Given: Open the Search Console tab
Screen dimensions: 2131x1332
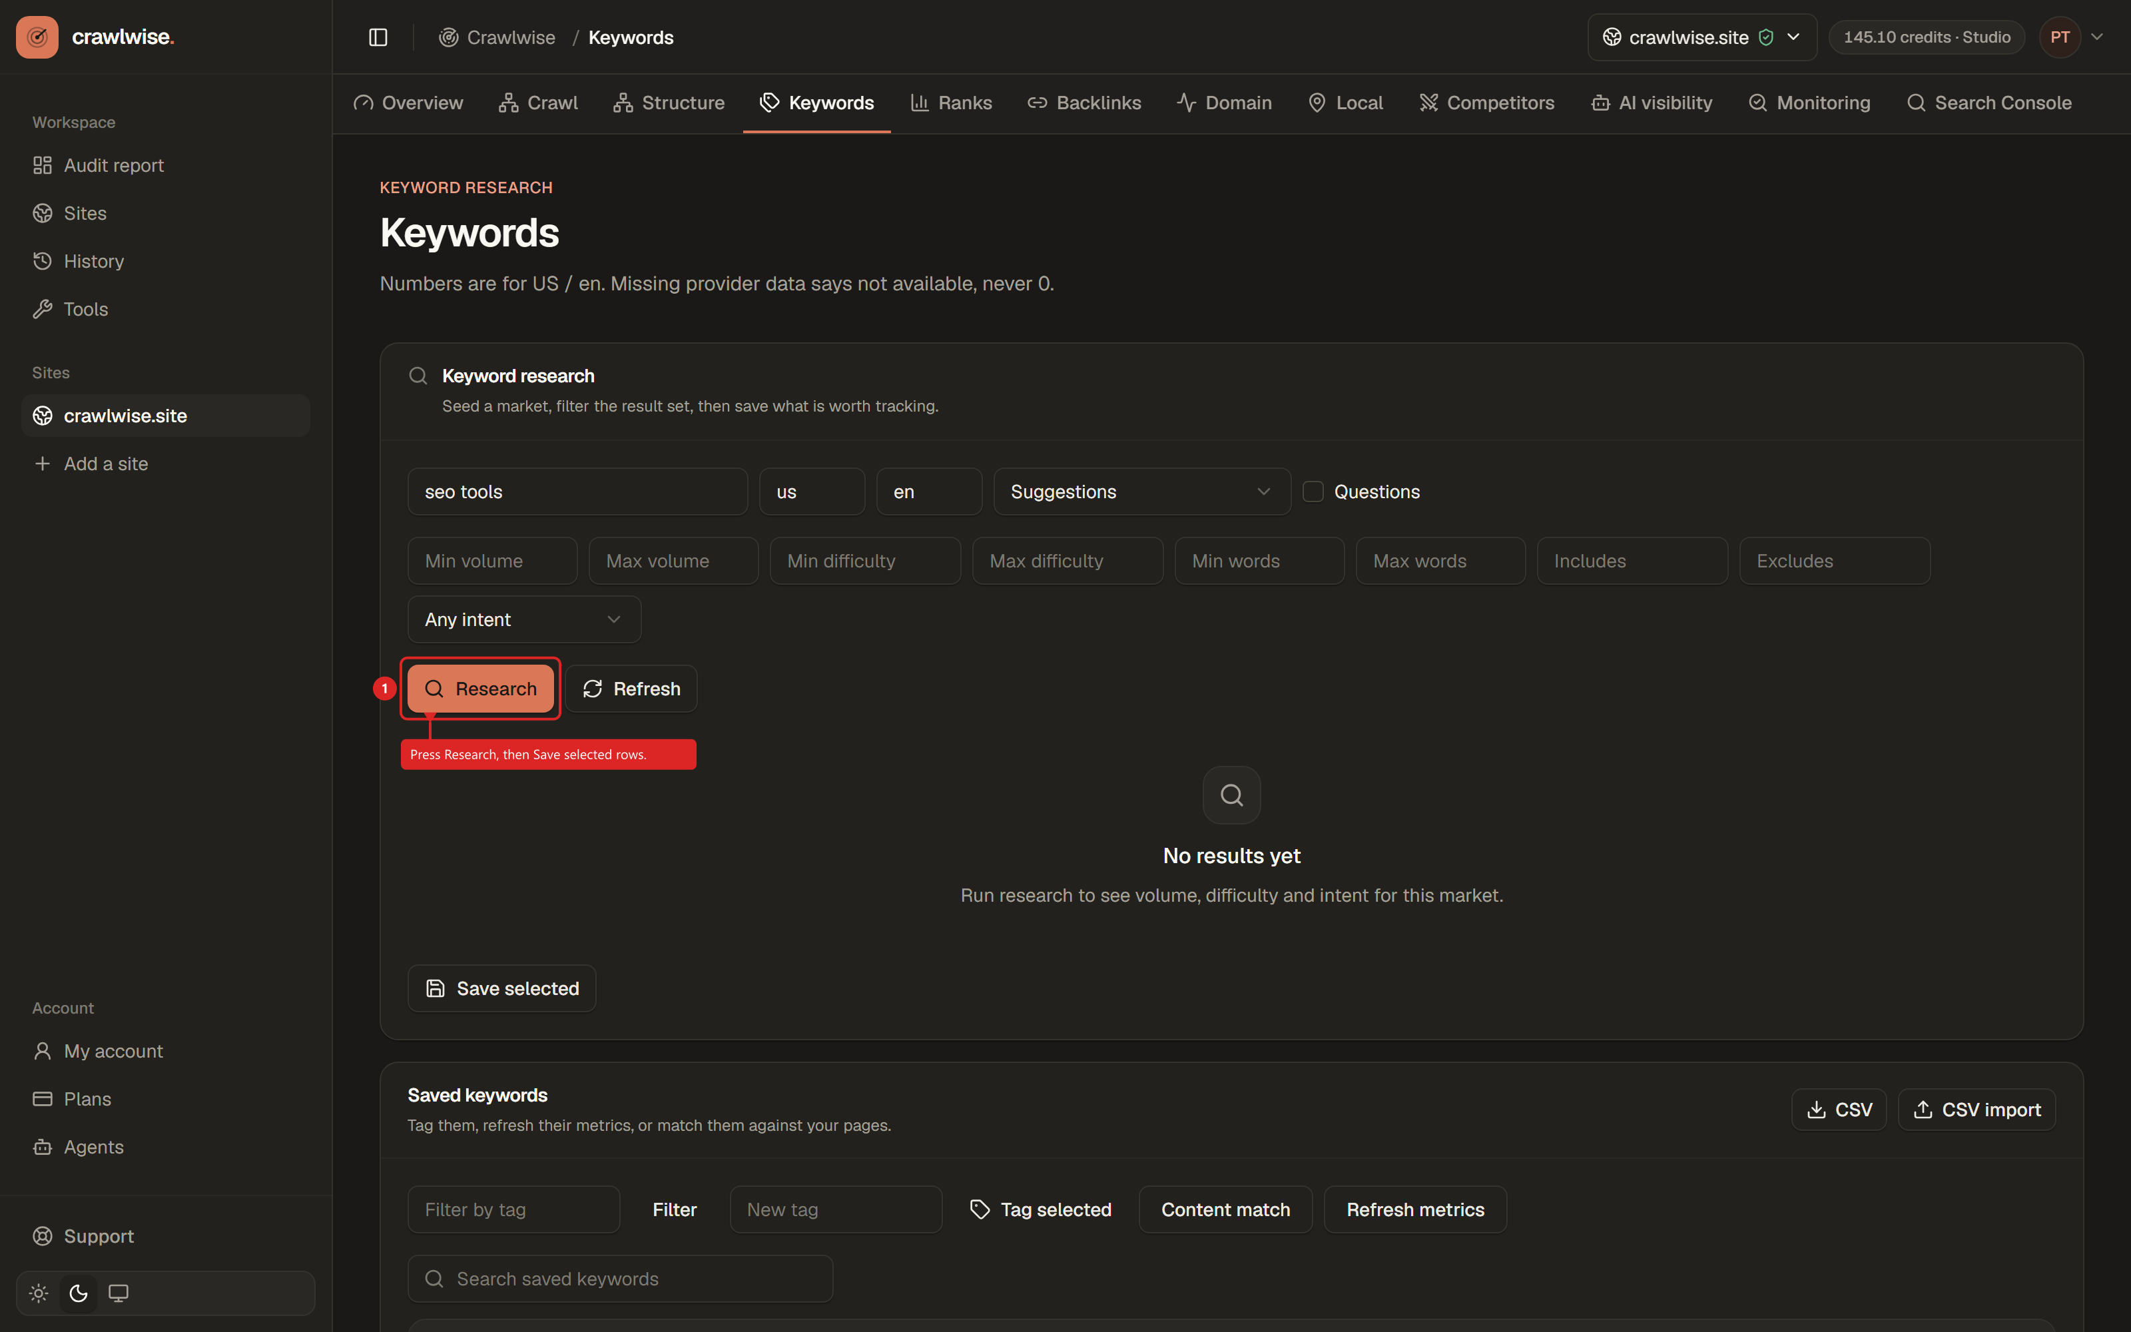Looking at the screenshot, I should 1989,103.
